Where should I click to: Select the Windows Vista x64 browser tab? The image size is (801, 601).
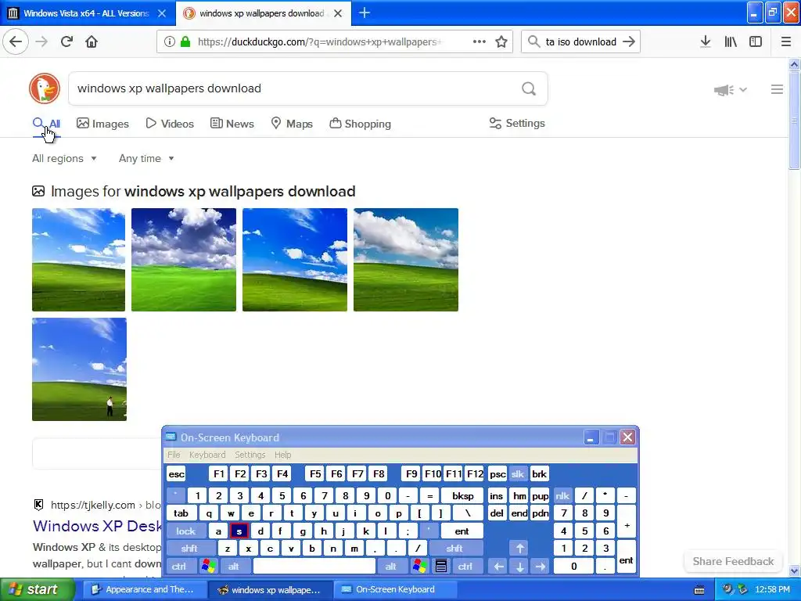[87, 13]
